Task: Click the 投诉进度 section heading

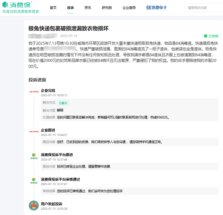Action: (x=37, y=80)
